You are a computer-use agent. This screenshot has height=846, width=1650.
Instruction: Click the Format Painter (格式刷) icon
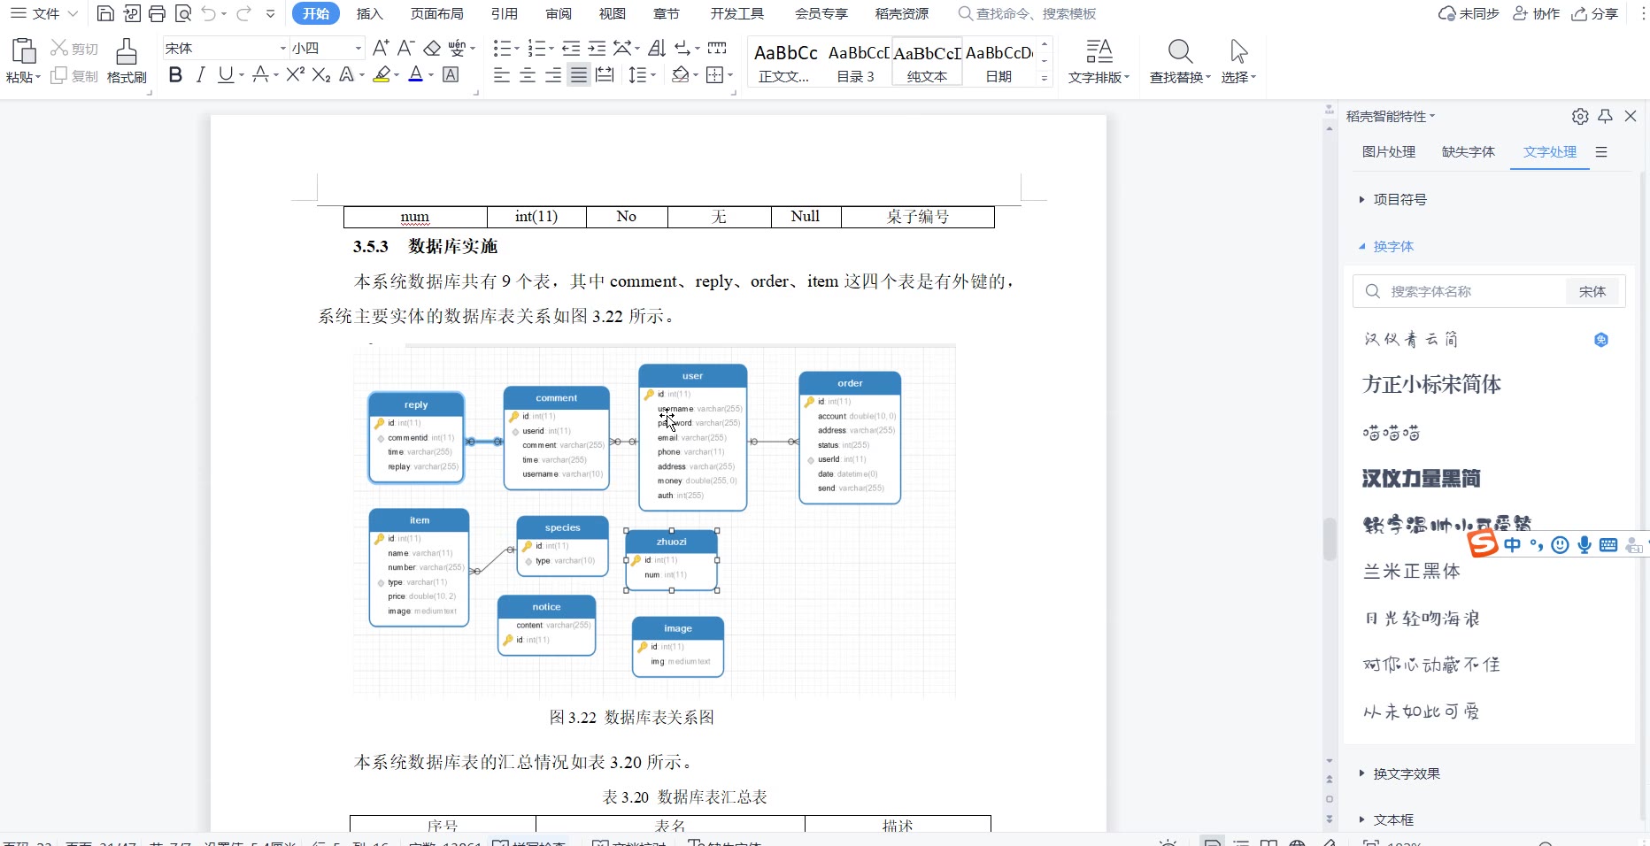coord(127,51)
